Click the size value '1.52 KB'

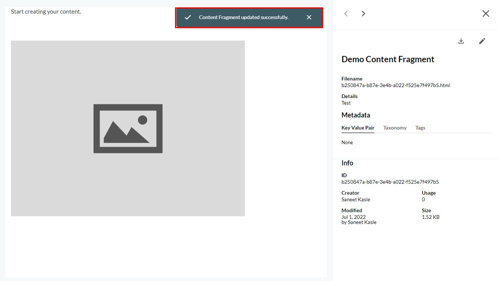(430, 217)
